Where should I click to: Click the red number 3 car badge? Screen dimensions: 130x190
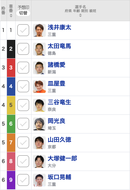click(x=11, y=68)
